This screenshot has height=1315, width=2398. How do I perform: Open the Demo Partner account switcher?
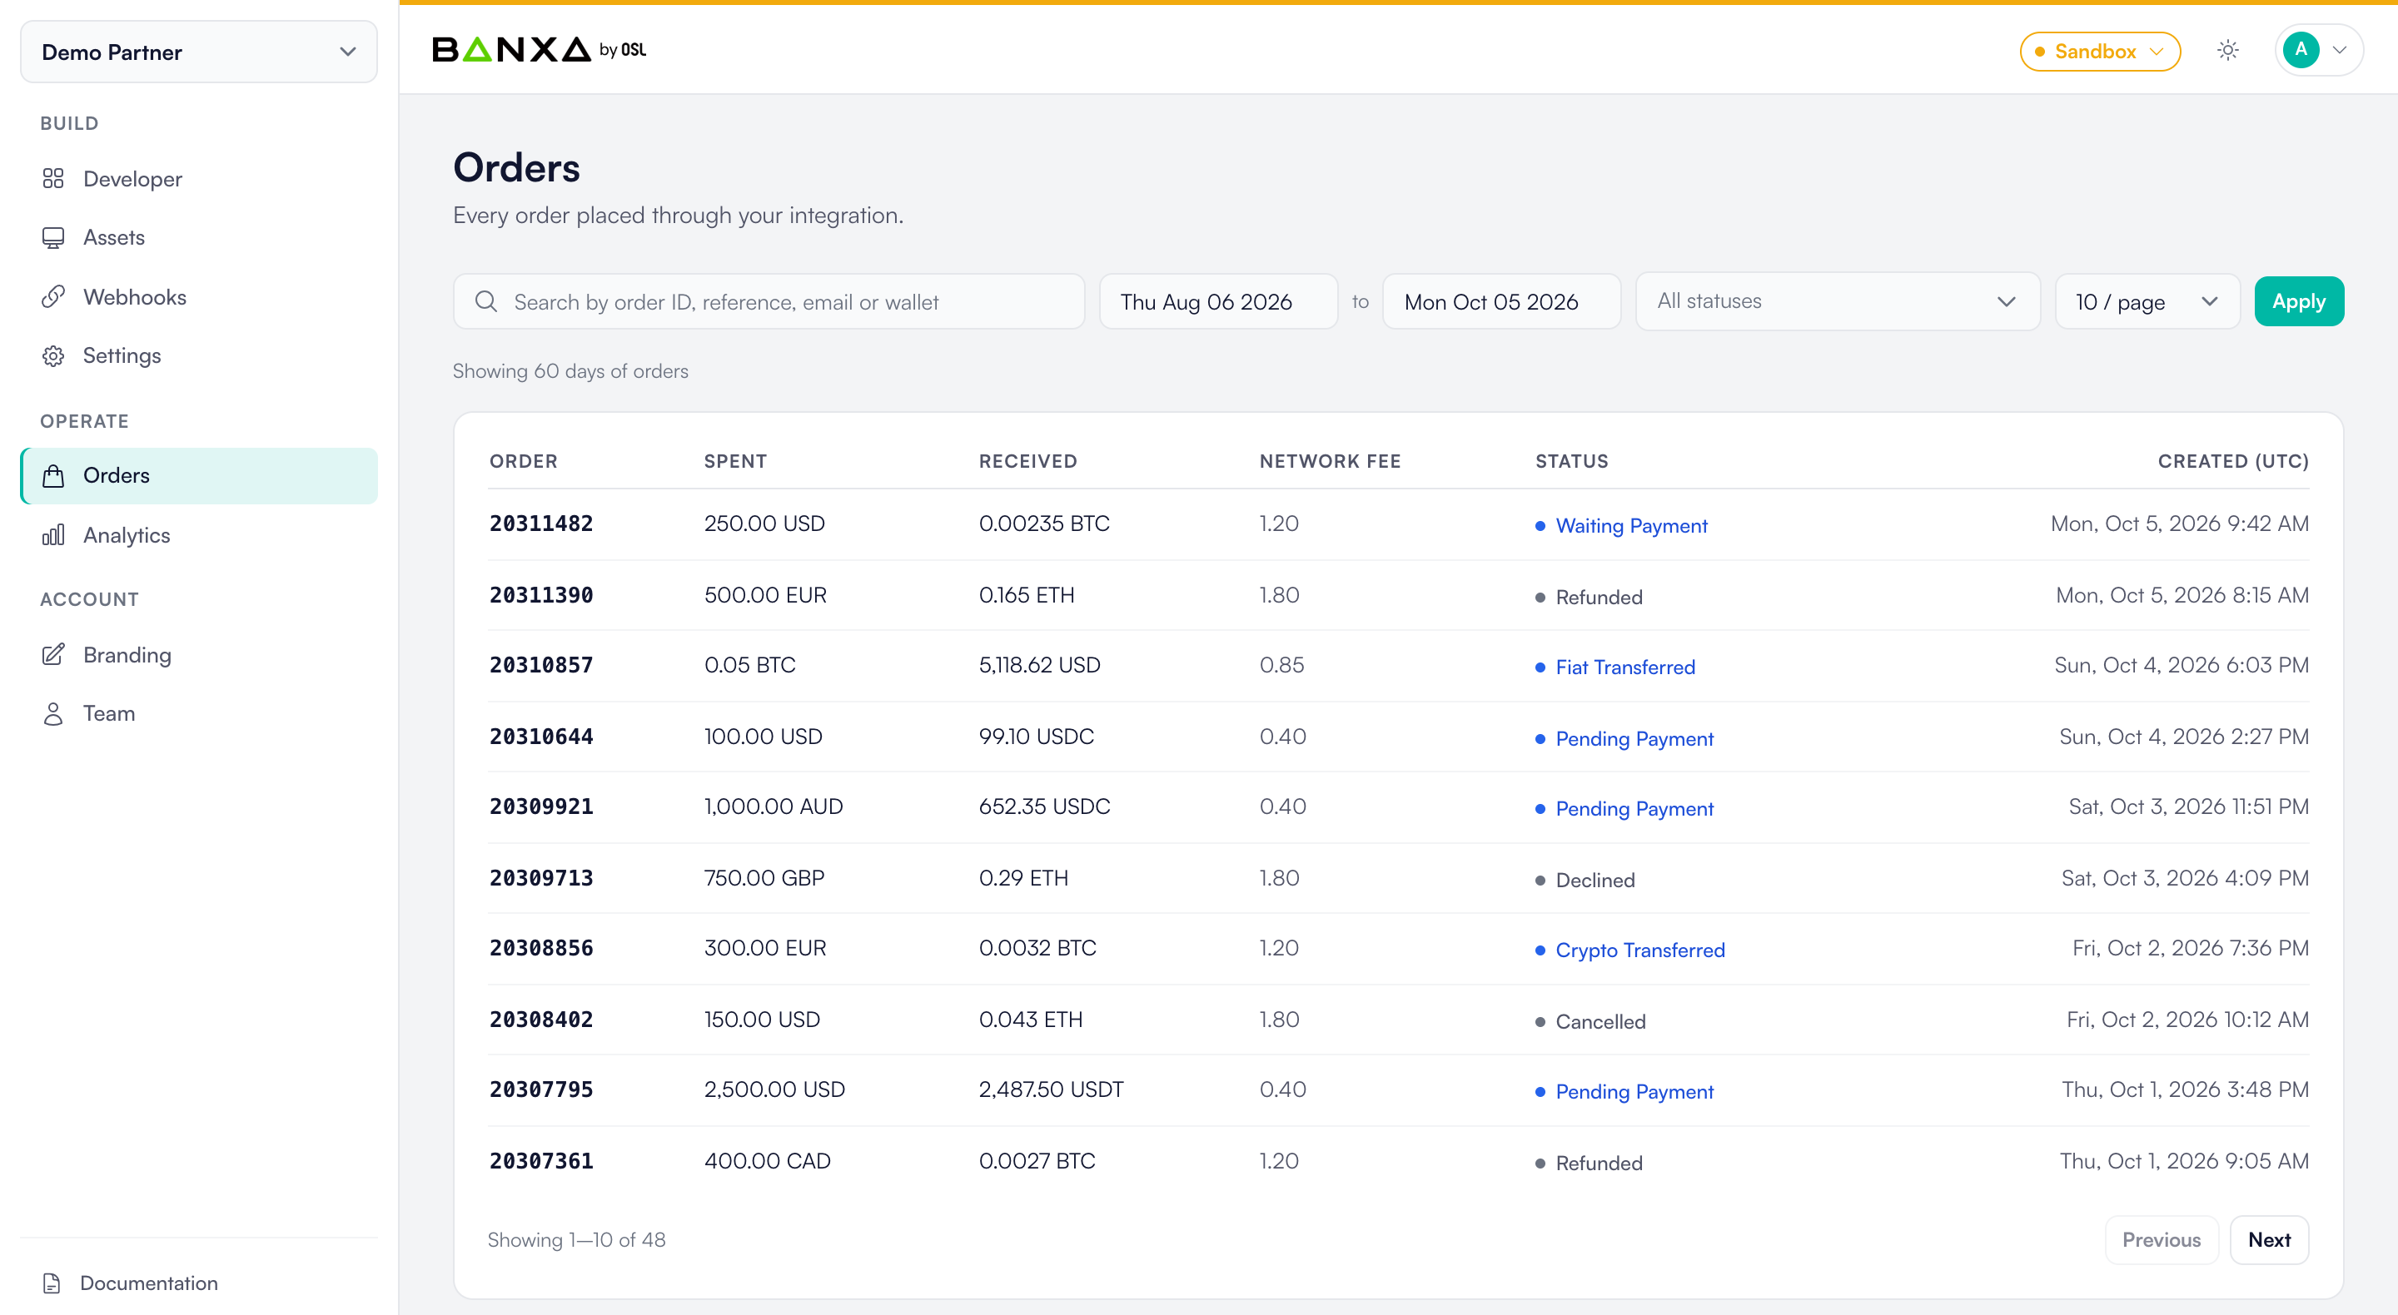coord(199,52)
